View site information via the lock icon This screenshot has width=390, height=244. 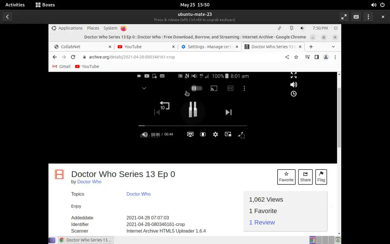[x=84, y=57]
